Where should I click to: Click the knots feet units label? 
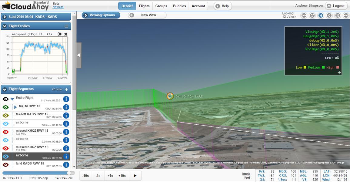point(246,176)
